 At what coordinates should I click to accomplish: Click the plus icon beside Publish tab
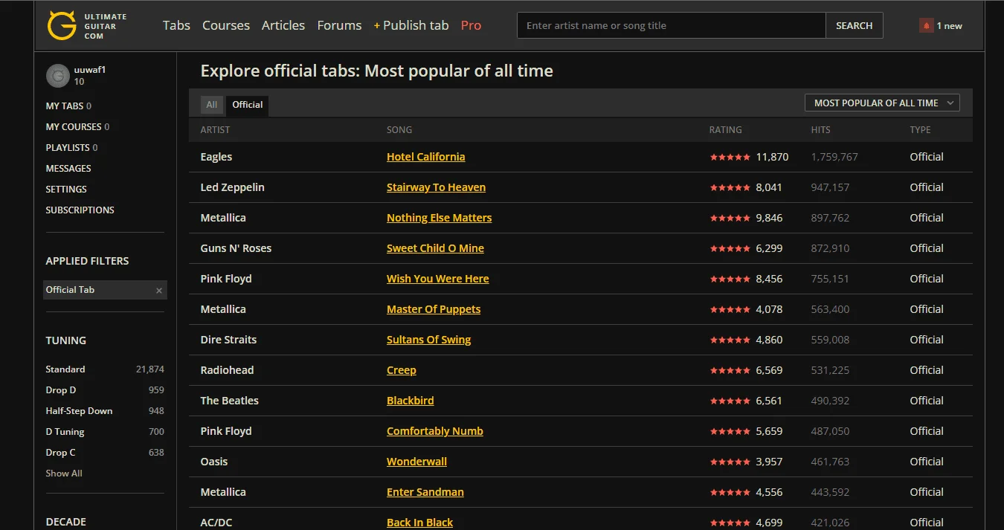coord(377,26)
